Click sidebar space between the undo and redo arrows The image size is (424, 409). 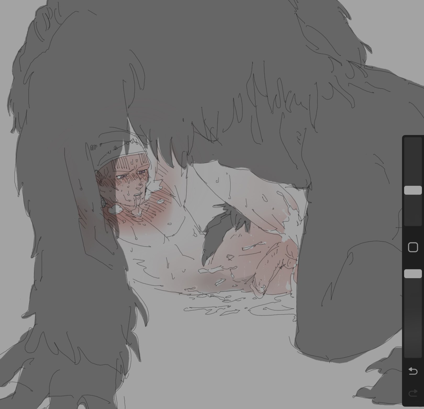click(413, 382)
